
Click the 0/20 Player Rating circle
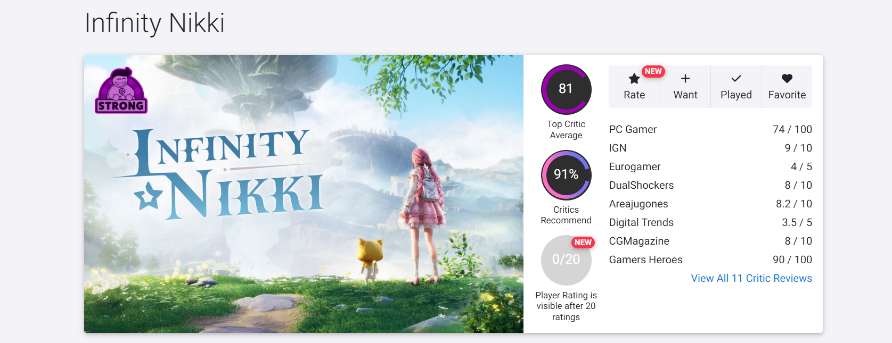566,260
